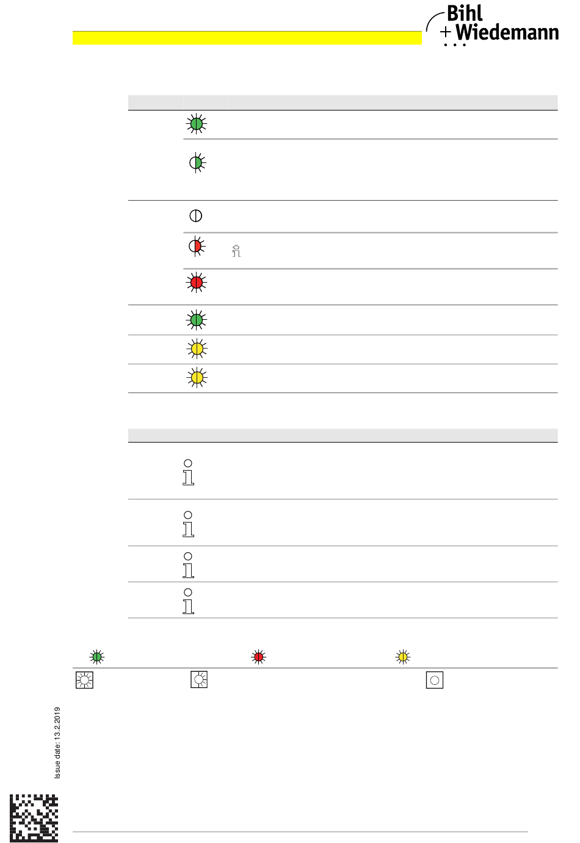Viewport: 580px width, 843px height.
Task: Click the yellow header highlight bar
Action: (247, 38)
